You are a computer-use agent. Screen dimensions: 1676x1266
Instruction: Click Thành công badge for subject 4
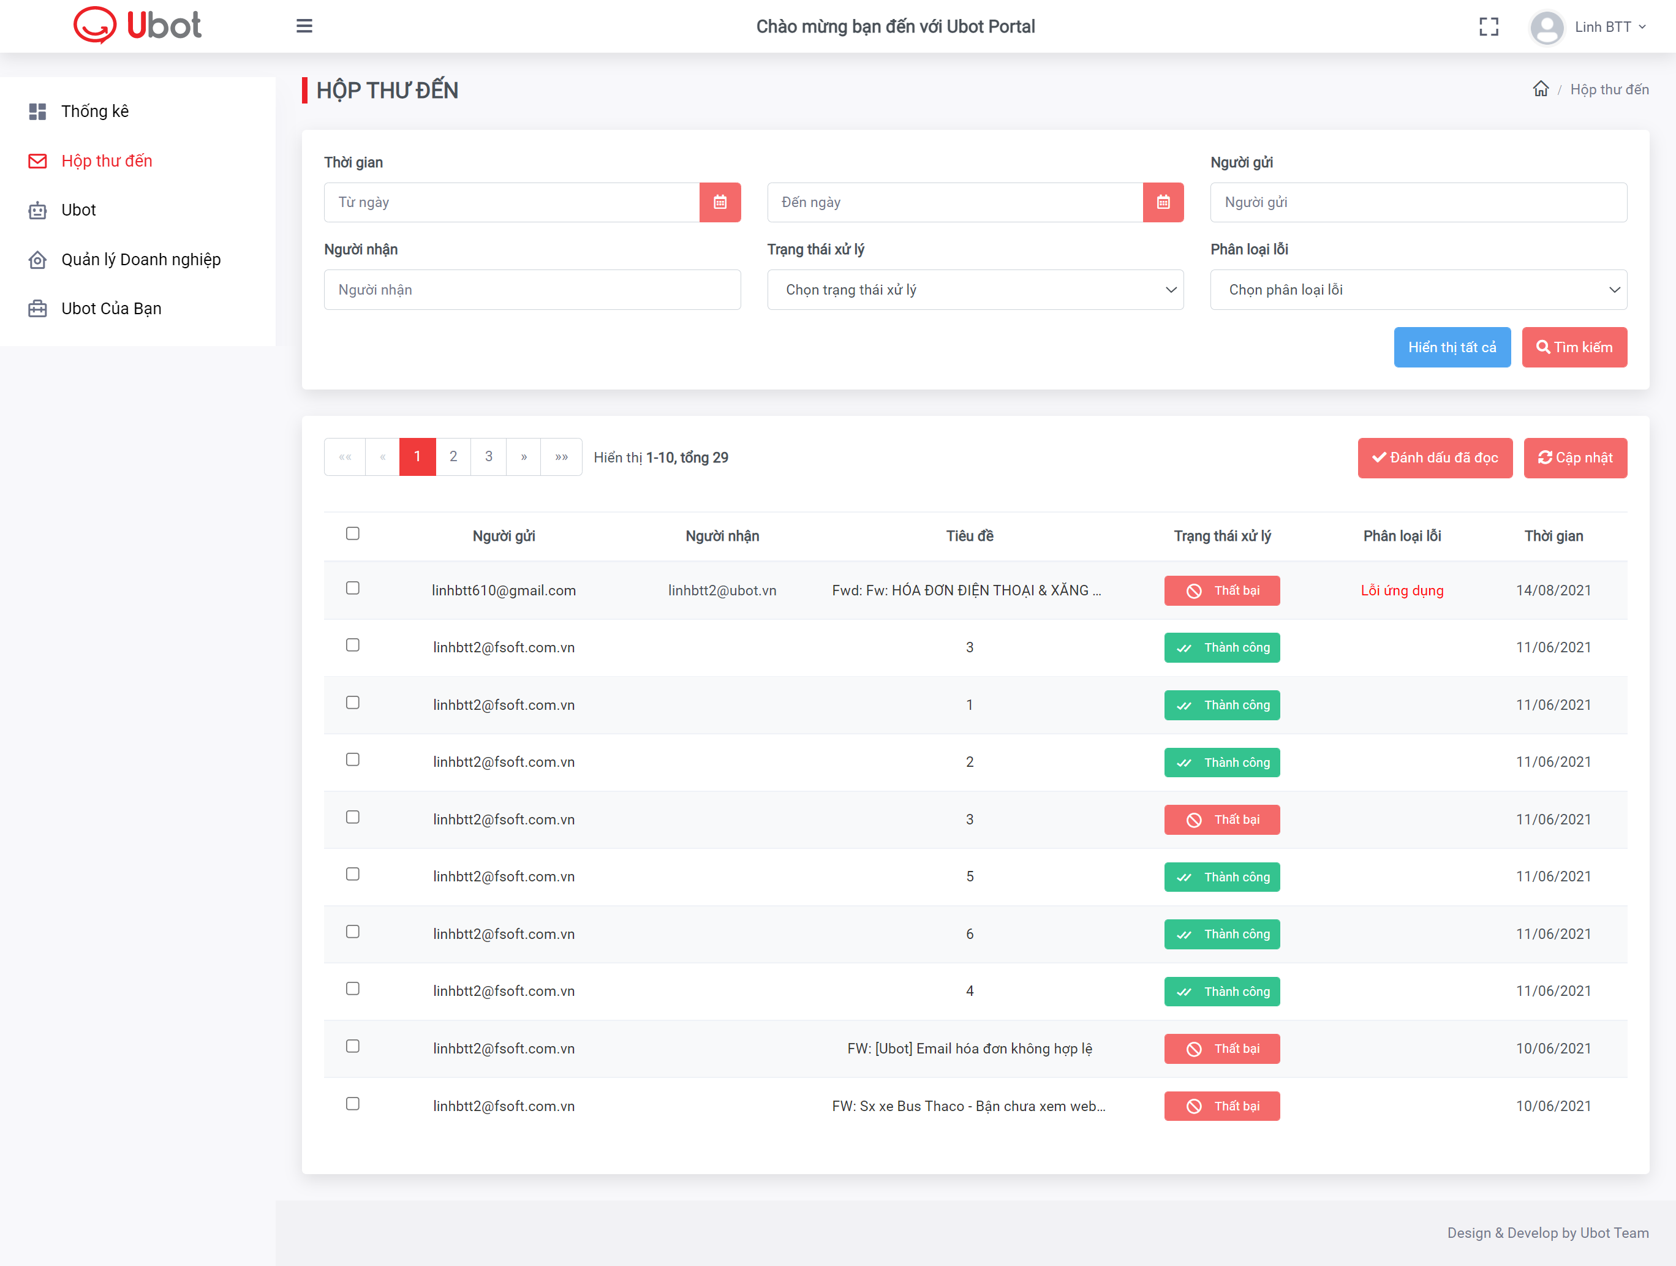tap(1221, 991)
